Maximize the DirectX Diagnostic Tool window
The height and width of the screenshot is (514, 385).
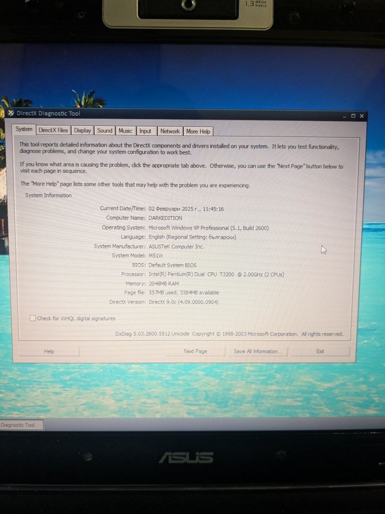353,116
